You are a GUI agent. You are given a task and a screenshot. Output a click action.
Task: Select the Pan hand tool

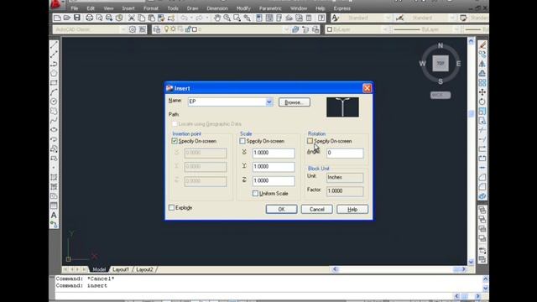pos(217,18)
